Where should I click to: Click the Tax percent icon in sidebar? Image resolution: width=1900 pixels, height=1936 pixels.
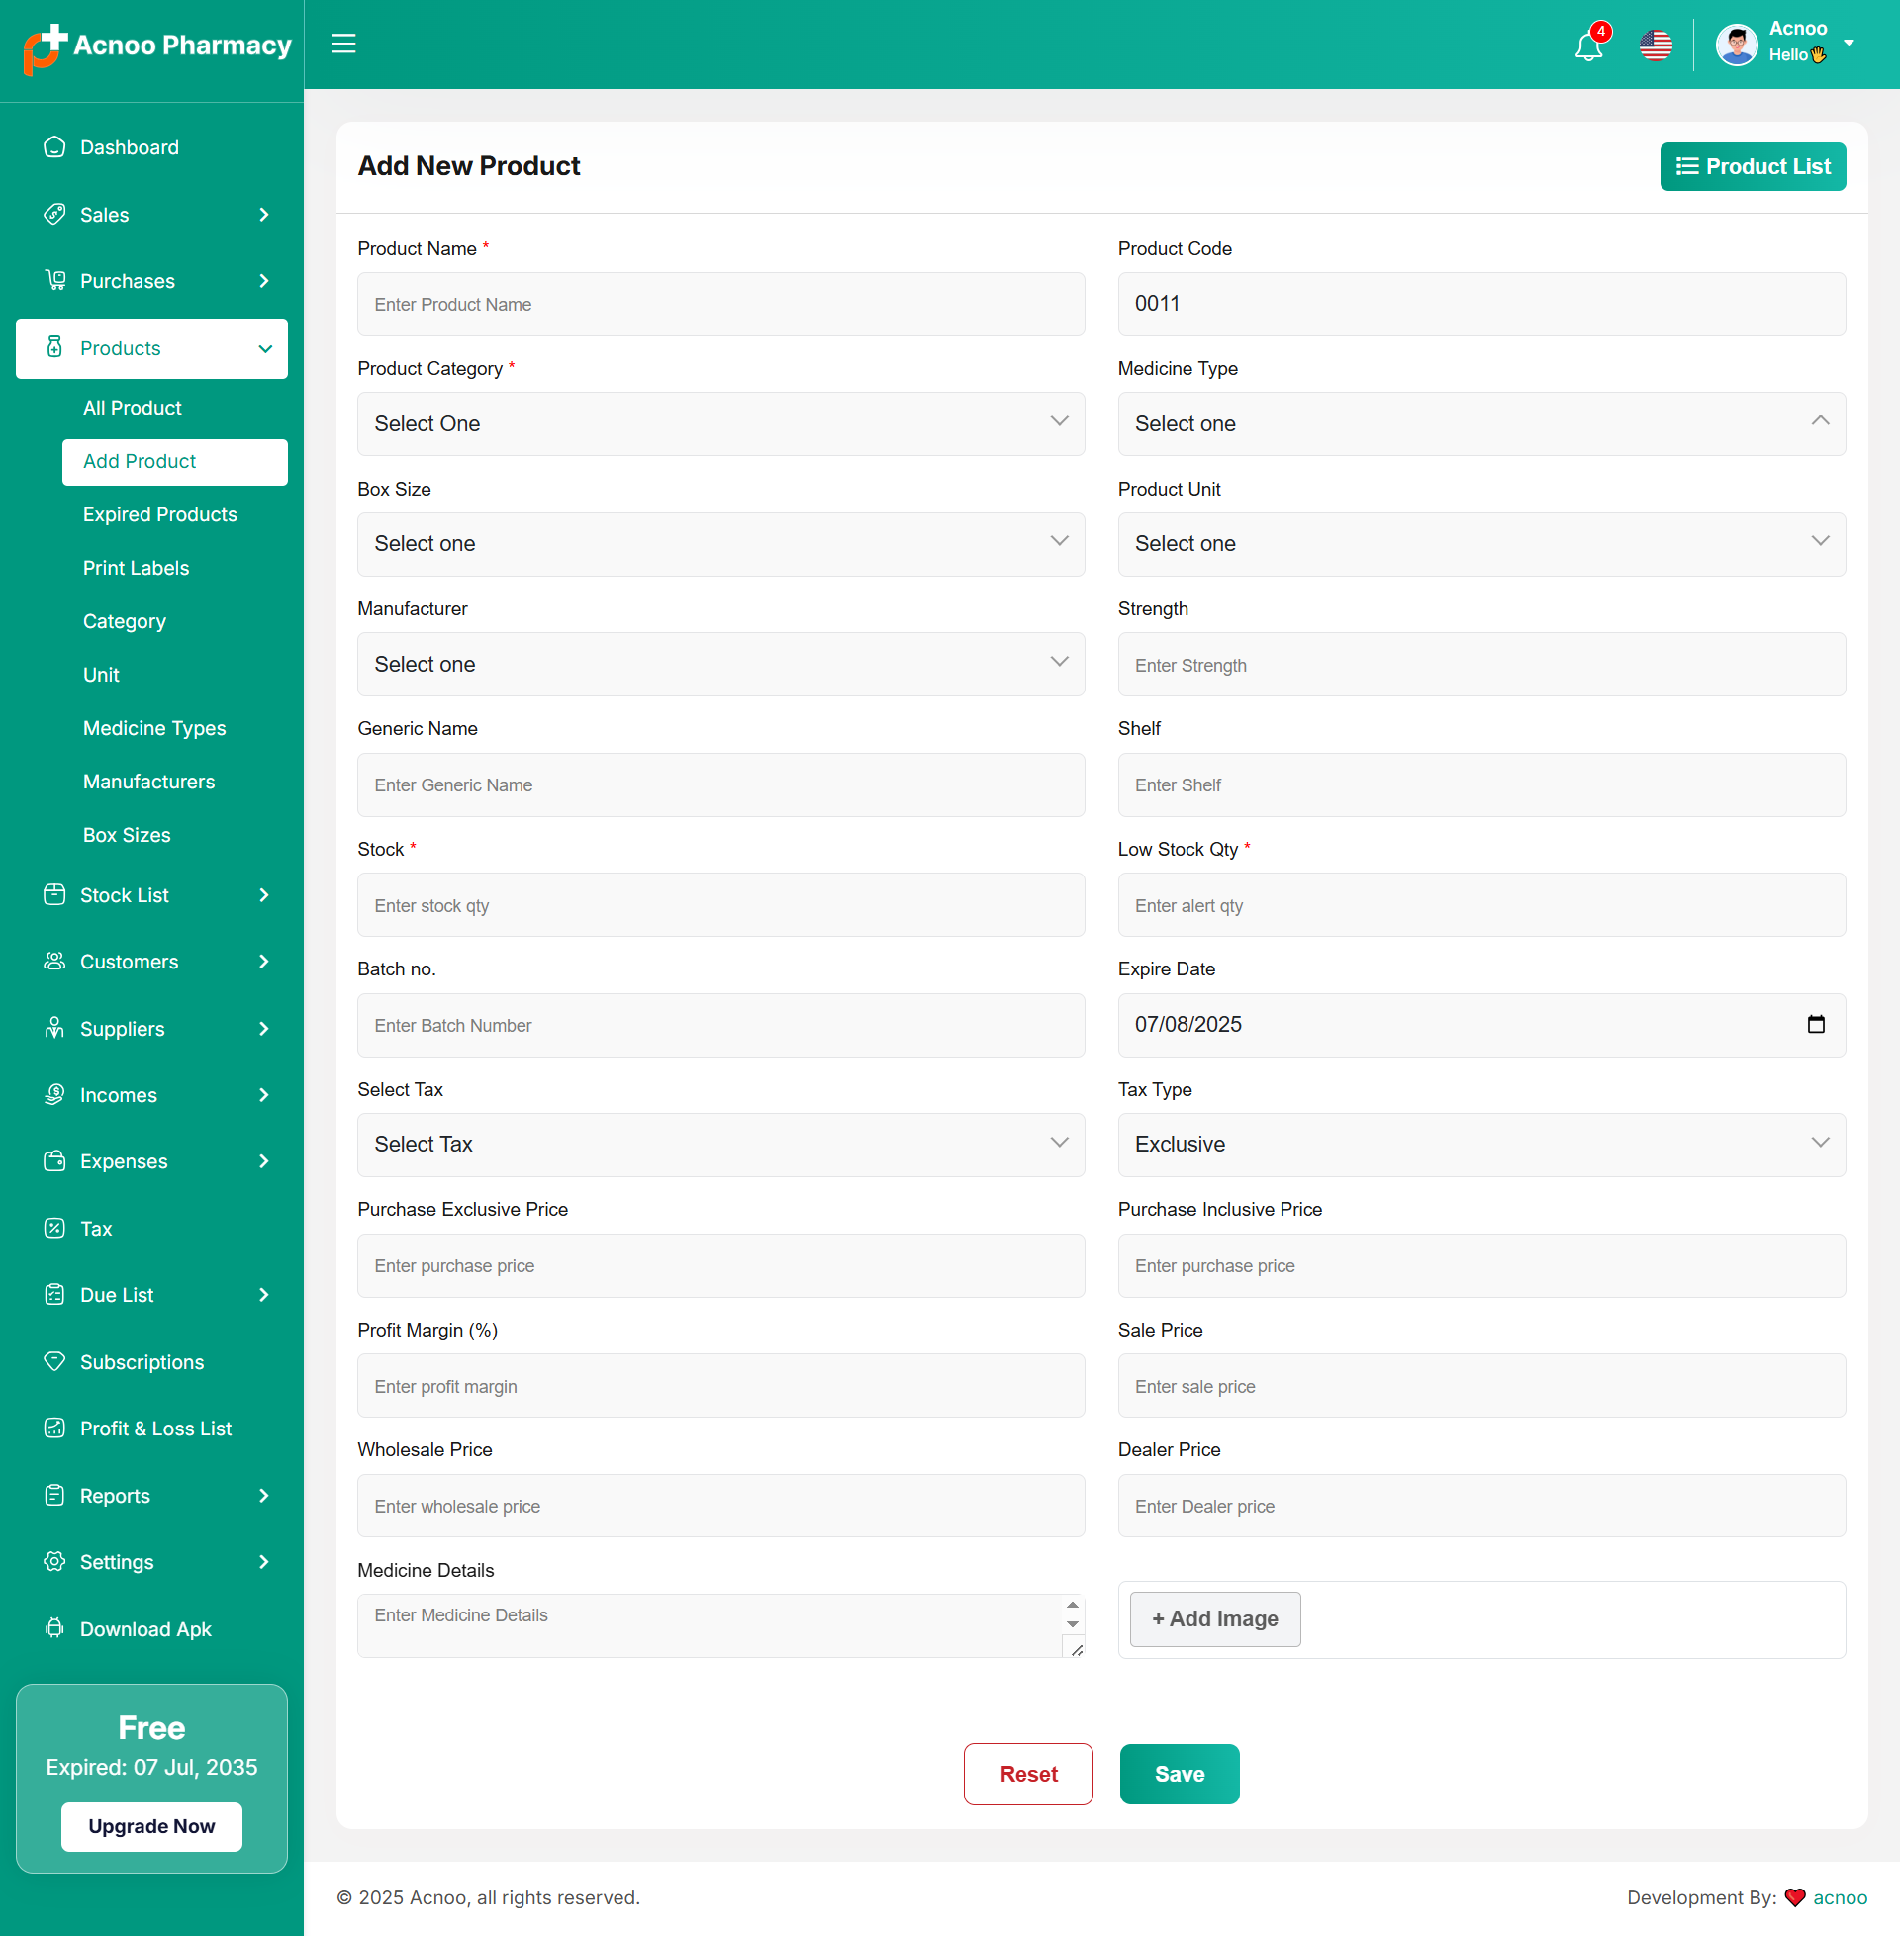coord(54,1228)
